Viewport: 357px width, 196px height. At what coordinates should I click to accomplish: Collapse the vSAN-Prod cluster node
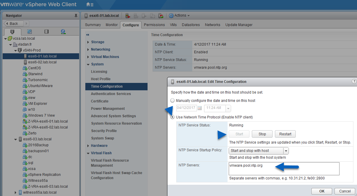[x=16, y=51]
